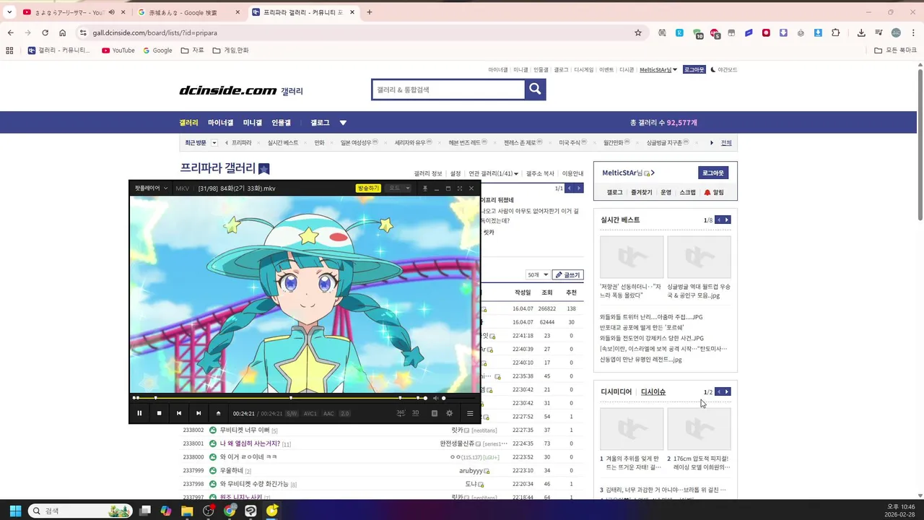Screen dimensions: 924x520
Task: Click the dcinside search magnifier button
Action: 535,89
